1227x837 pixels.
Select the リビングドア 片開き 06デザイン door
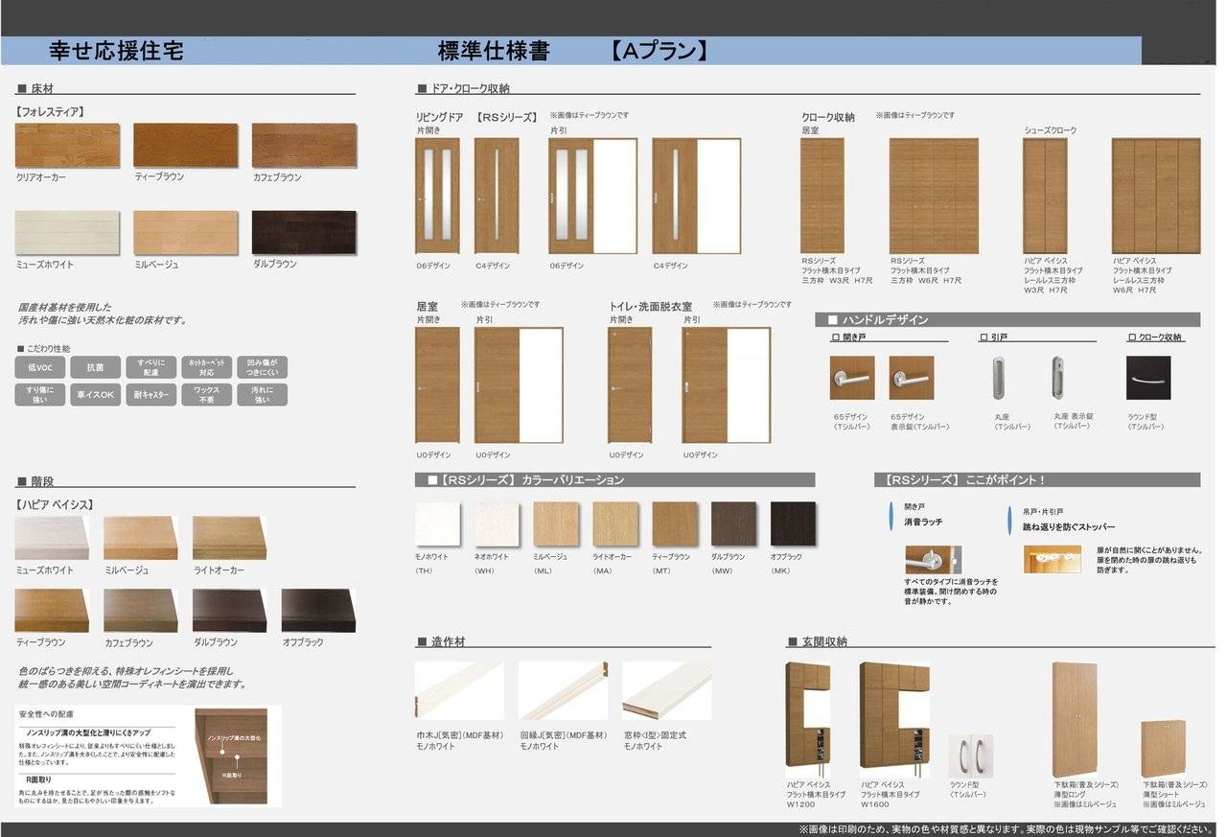(437, 197)
